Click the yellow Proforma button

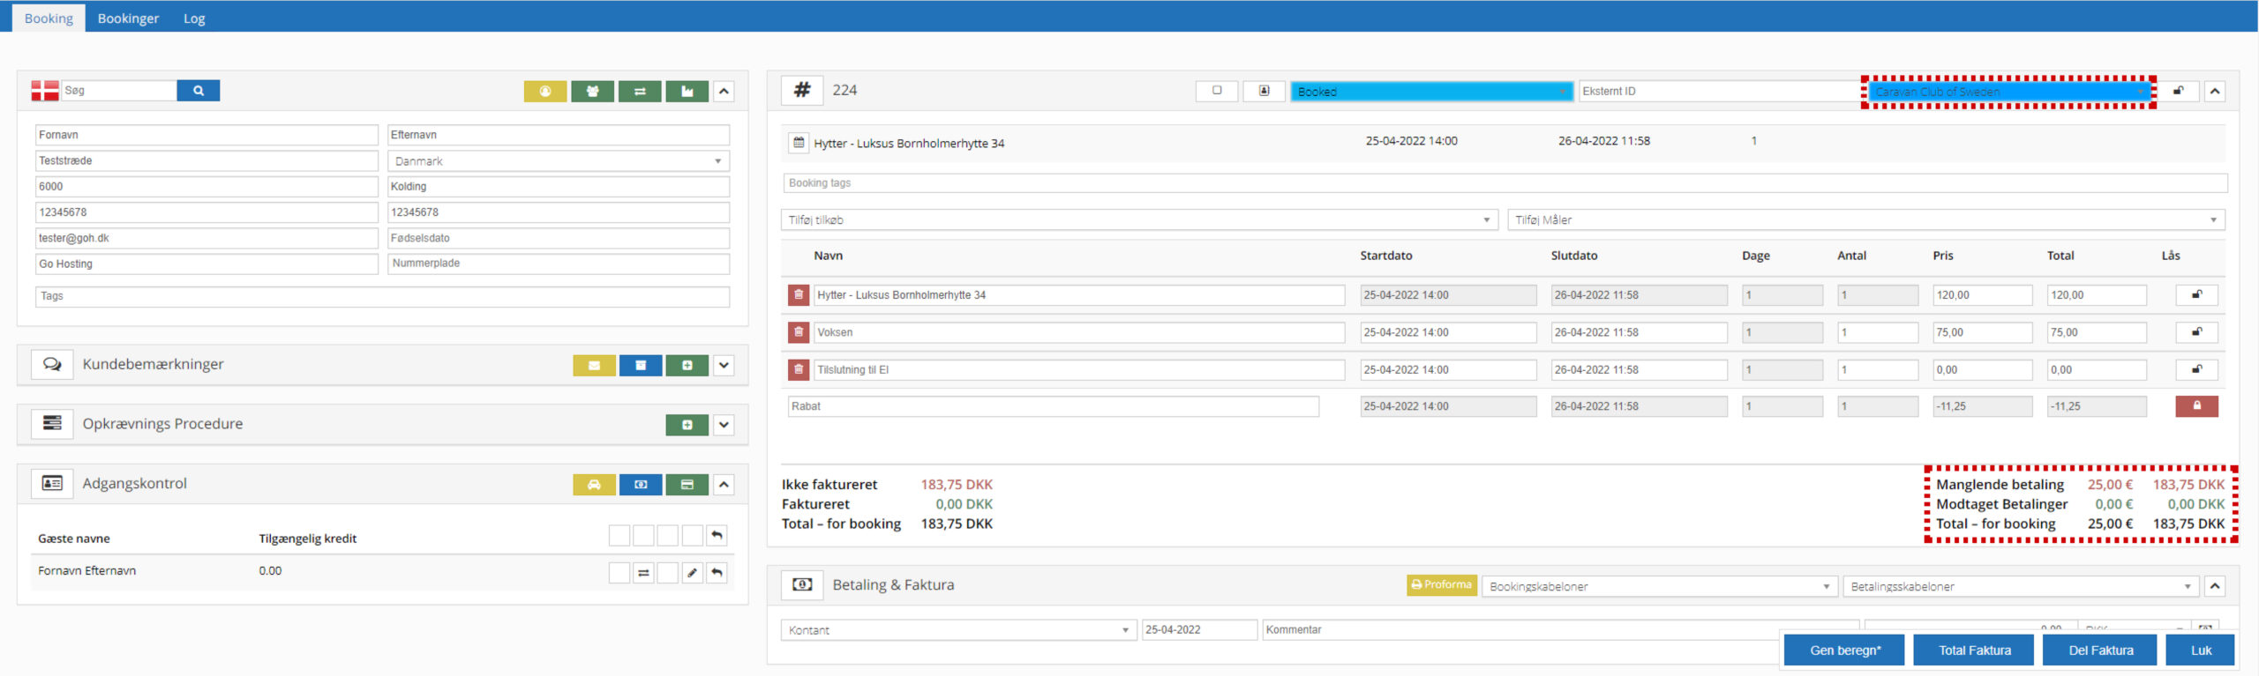pos(1441,585)
